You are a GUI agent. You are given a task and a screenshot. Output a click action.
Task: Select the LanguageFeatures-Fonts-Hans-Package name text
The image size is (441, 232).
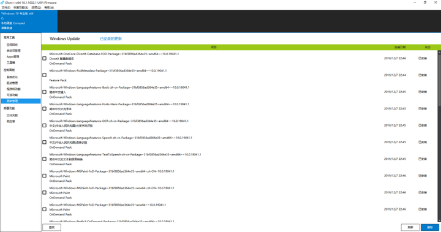tap(119, 104)
